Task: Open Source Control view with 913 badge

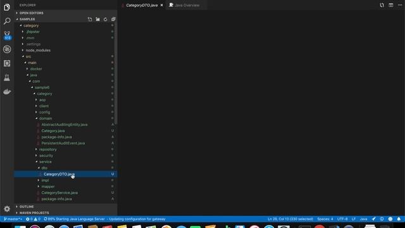Action: tap(7, 35)
